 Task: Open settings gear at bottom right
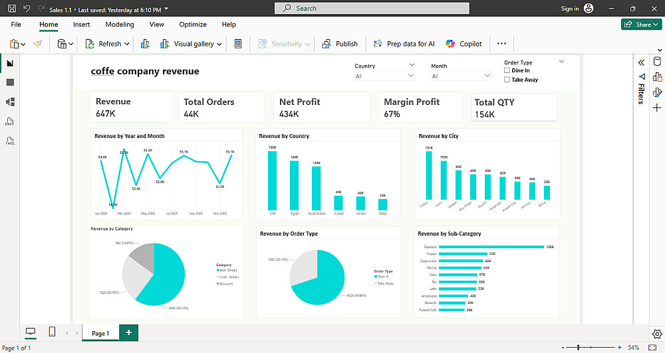point(657,334)
